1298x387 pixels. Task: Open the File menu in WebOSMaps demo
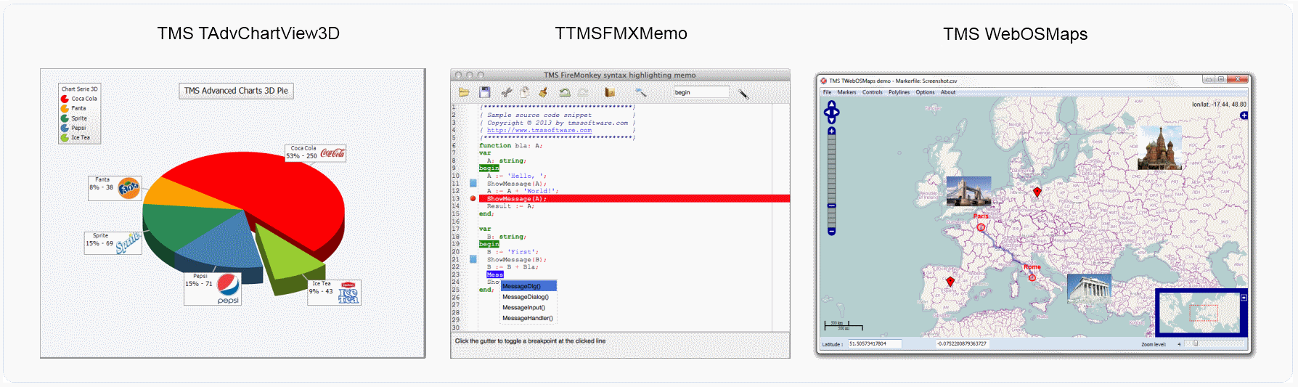pyautogui.click(x=827, y=92)
